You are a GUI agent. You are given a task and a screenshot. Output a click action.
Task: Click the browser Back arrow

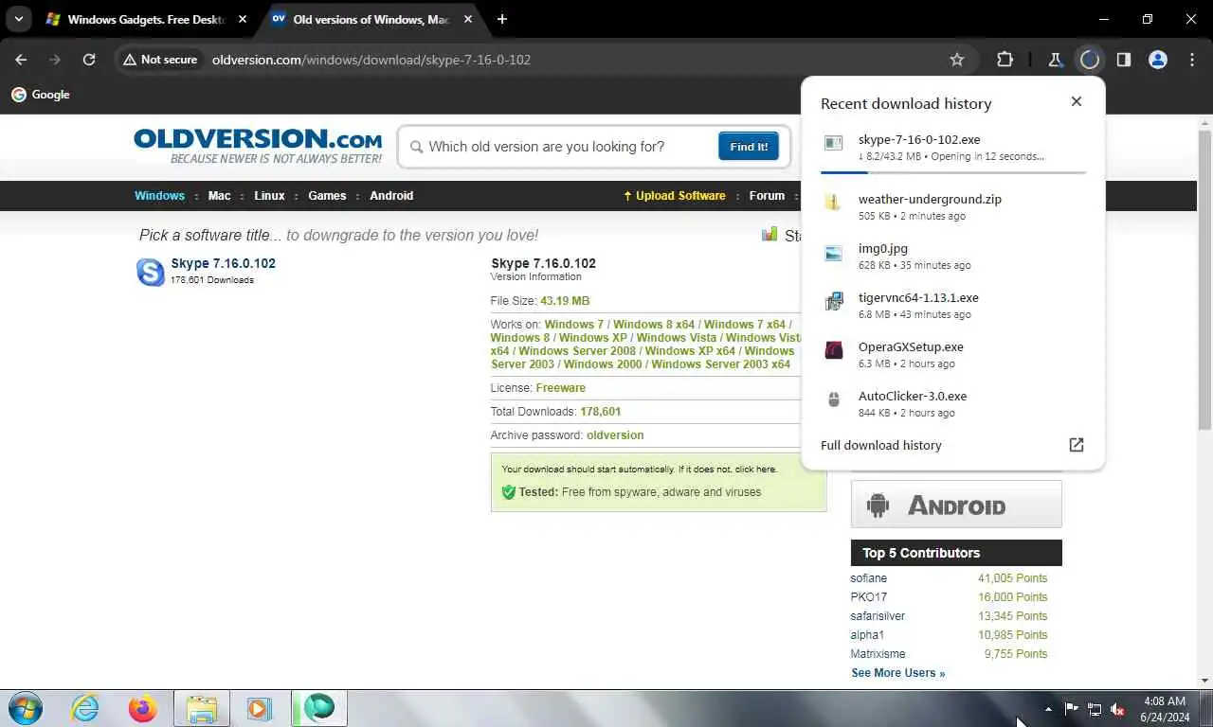(21, 60)
